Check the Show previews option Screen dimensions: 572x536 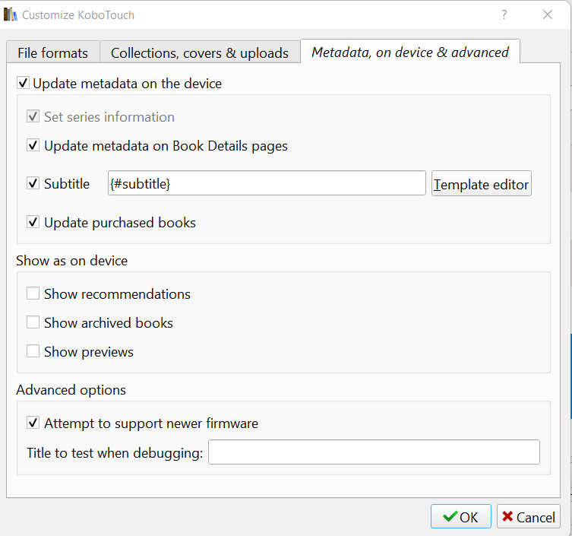click(x=33, y=351)
